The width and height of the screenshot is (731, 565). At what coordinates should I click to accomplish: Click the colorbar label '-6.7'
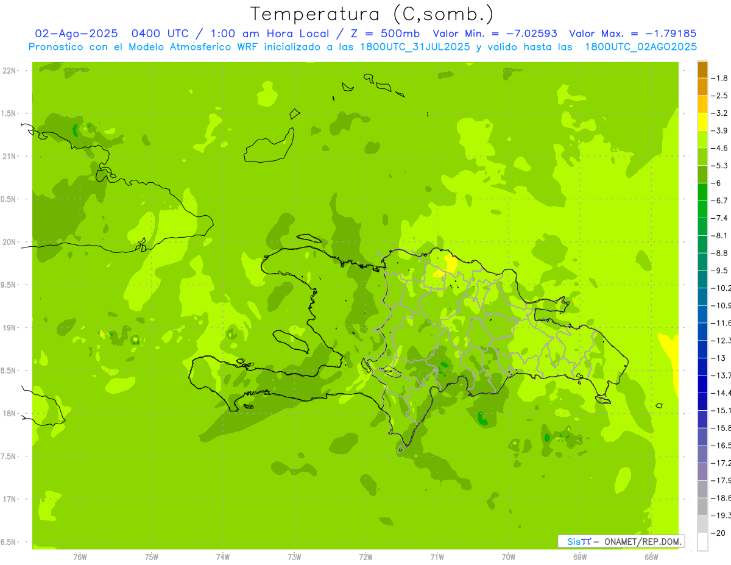coord(719,201)
